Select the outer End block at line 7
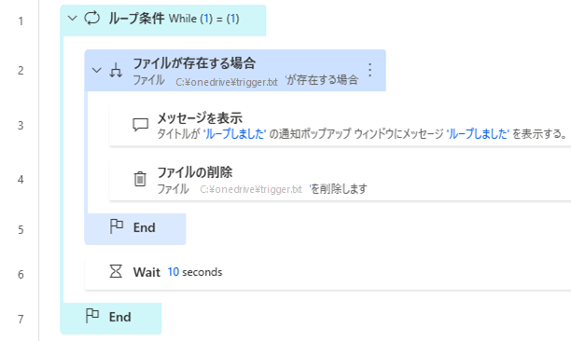The width and height of the screenshot is (571, 341). (x=111, y=318)
